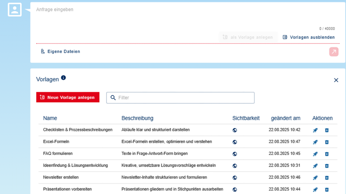Focus the Filter search field
Screen dimensions: 346x194
[180, 98]
